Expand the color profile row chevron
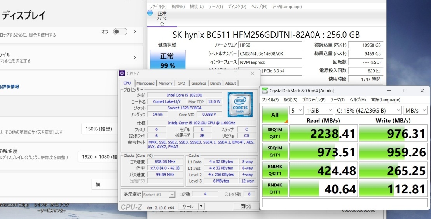431x219 pixels. pos(135,57)
